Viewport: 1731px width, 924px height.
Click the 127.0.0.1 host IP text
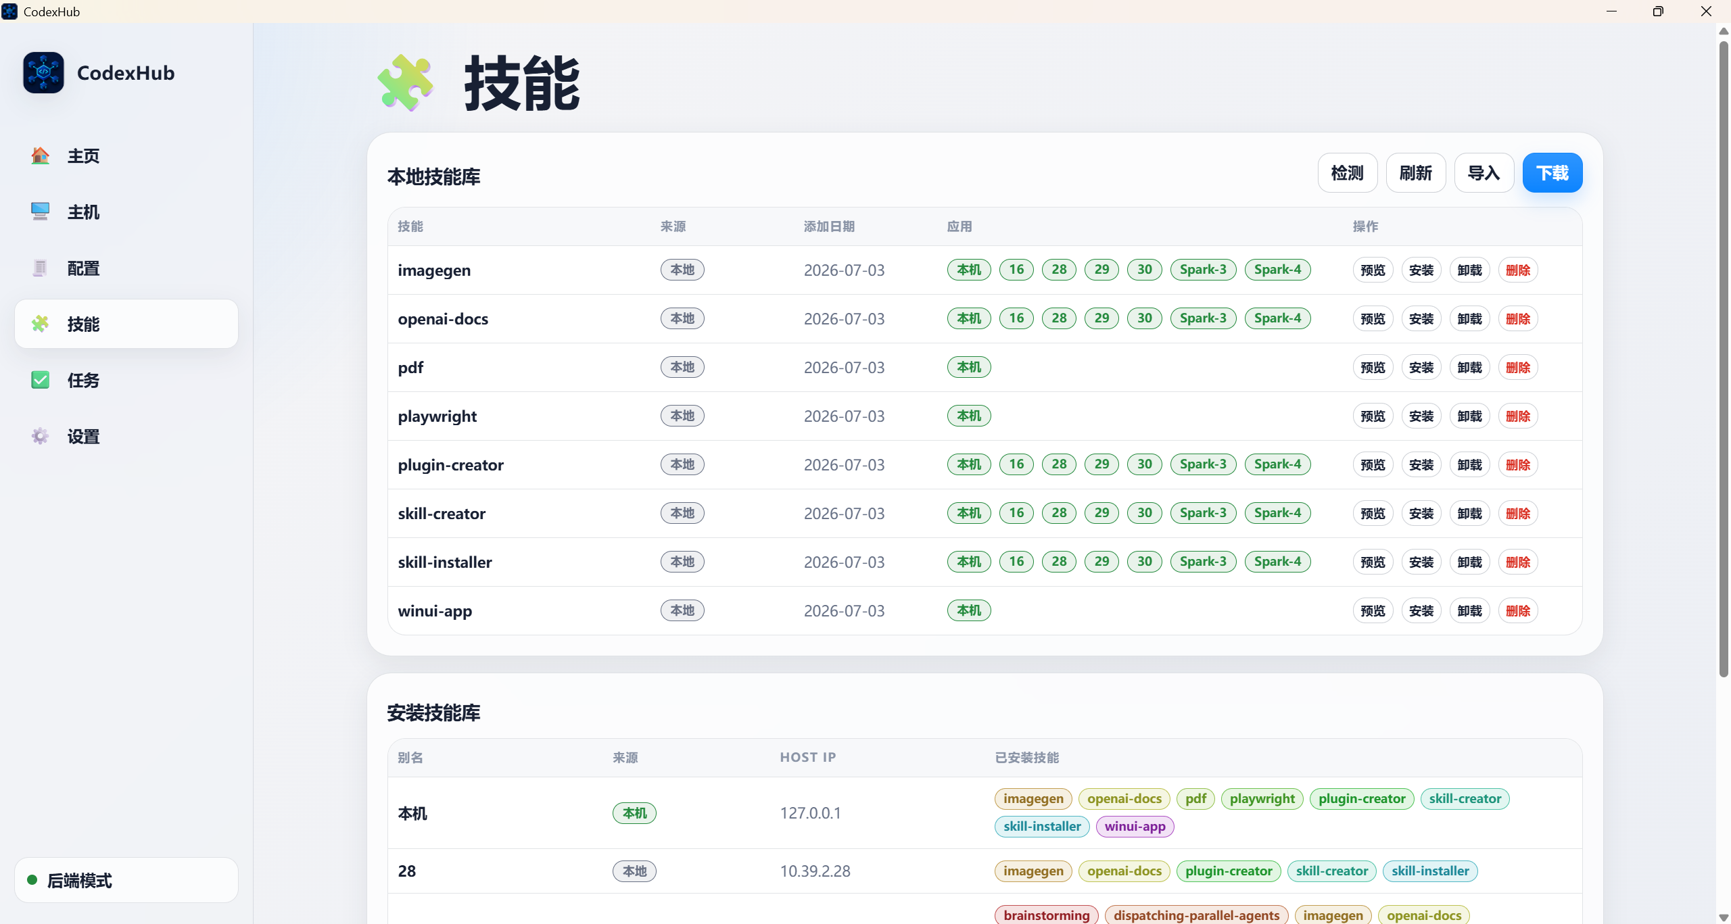[x=811, y=813]
